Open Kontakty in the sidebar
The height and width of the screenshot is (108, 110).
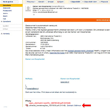tap(6, 34)
